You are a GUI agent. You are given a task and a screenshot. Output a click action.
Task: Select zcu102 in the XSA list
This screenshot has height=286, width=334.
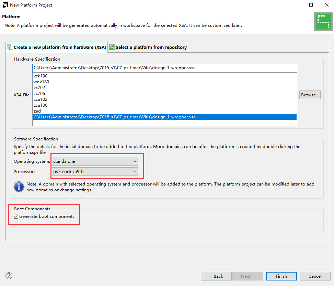165,99
